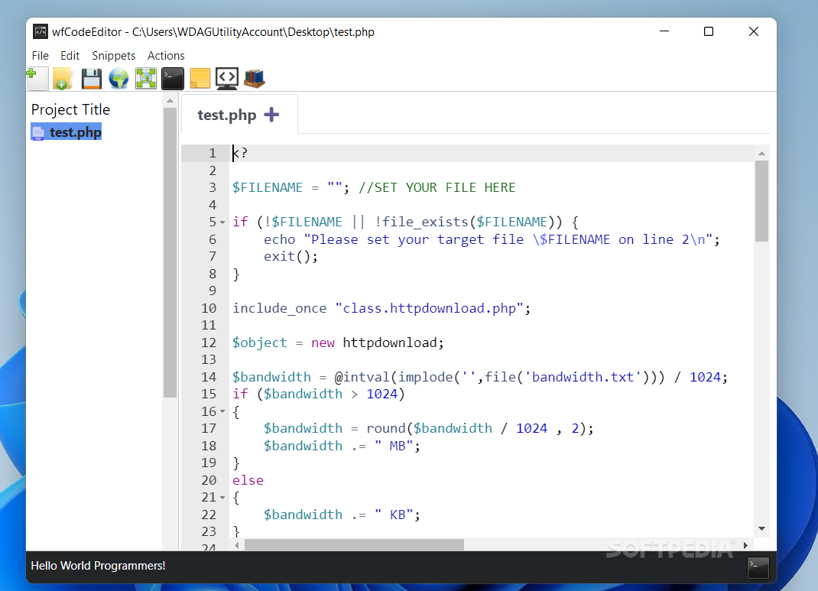Open the Snippets menu
The width and height of the screenshot is (818, 591).
114,55
